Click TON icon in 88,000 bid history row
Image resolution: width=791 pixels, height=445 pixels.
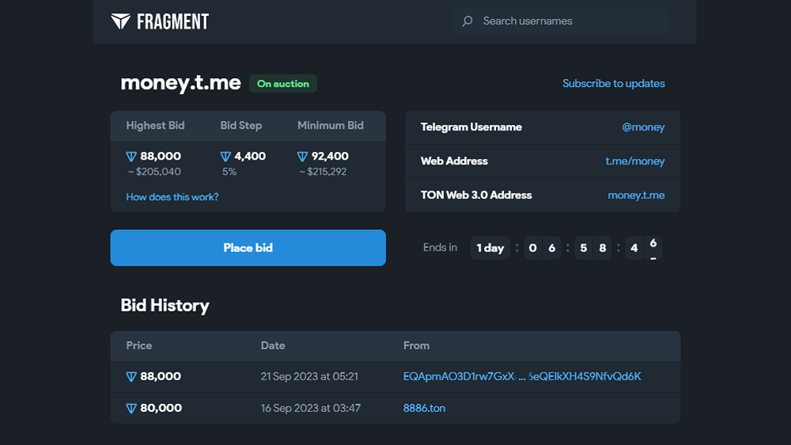tap(131, 377)
